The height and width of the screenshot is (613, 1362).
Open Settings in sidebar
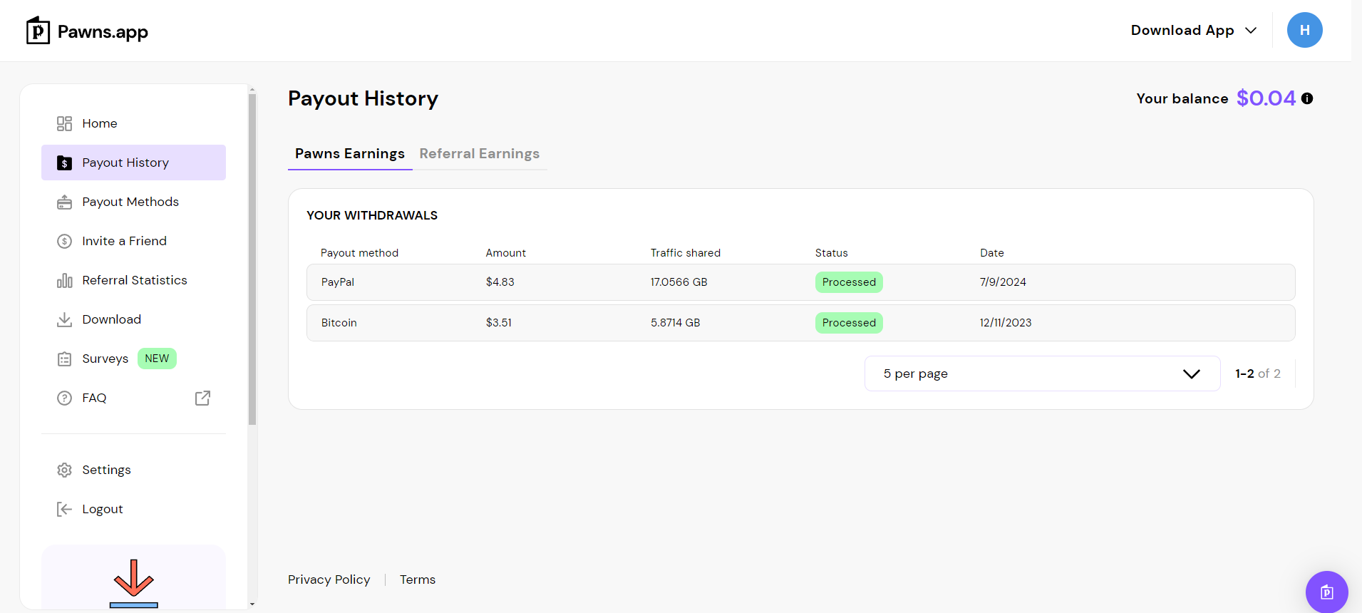pyautogui.click(x=133, y=470)
